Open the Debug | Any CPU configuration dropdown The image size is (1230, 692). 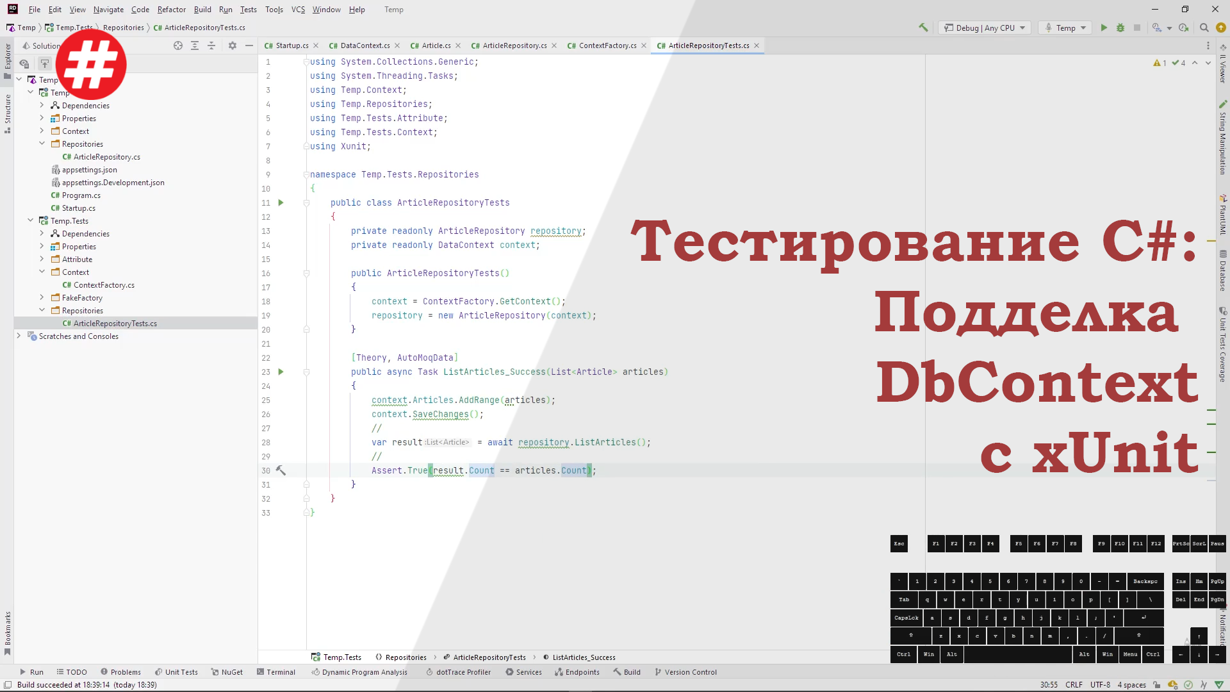985,28
